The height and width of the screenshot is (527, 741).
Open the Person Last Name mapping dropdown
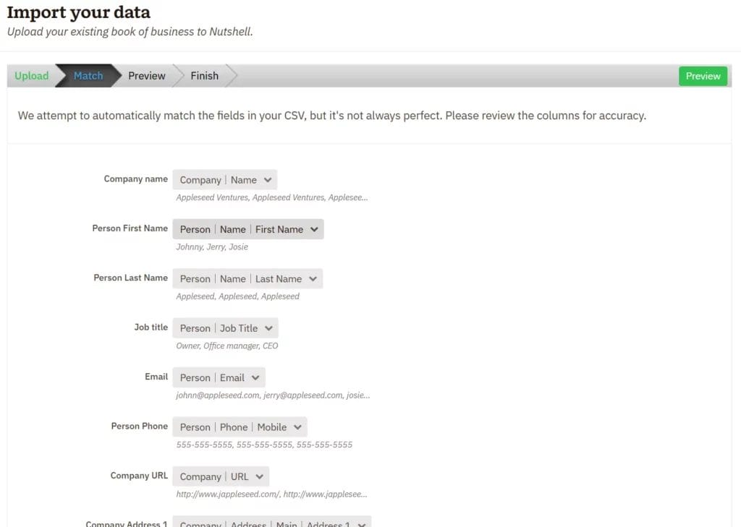(247, 278)
